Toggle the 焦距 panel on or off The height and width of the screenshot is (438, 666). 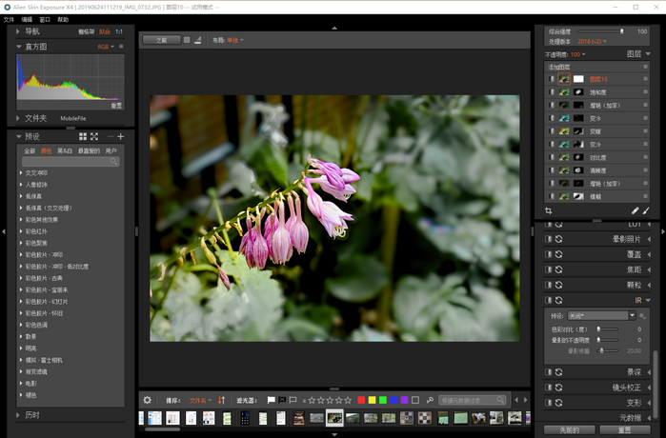tap(548, 269)
